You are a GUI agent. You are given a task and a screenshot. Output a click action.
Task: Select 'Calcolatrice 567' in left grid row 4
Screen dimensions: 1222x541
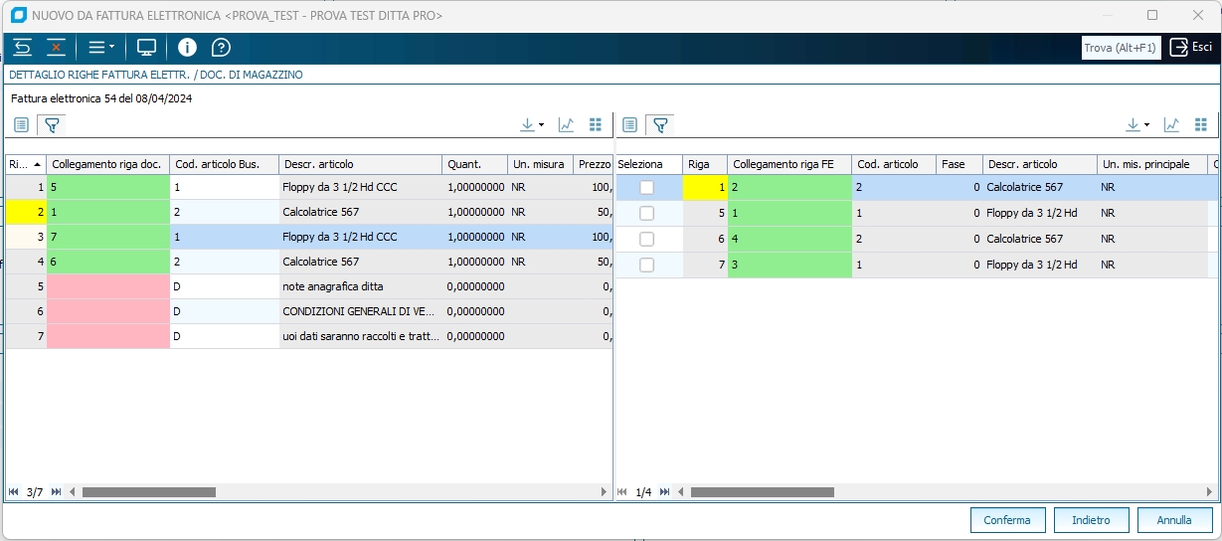tap(360, 262)
